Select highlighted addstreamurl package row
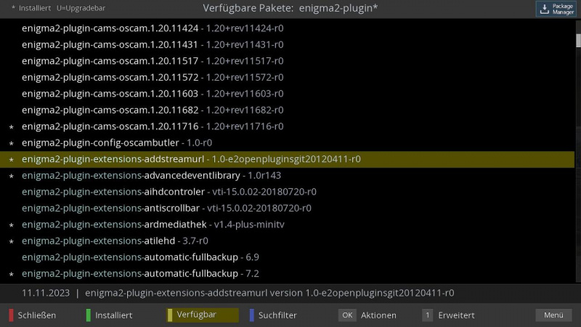Image resolution: width=581 pixels, height=327 pixels. 287,159
